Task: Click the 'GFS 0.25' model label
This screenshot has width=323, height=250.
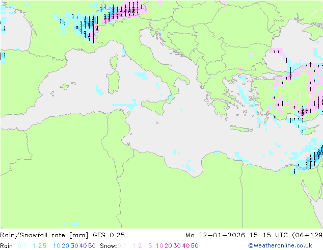Action: [109, 235]
